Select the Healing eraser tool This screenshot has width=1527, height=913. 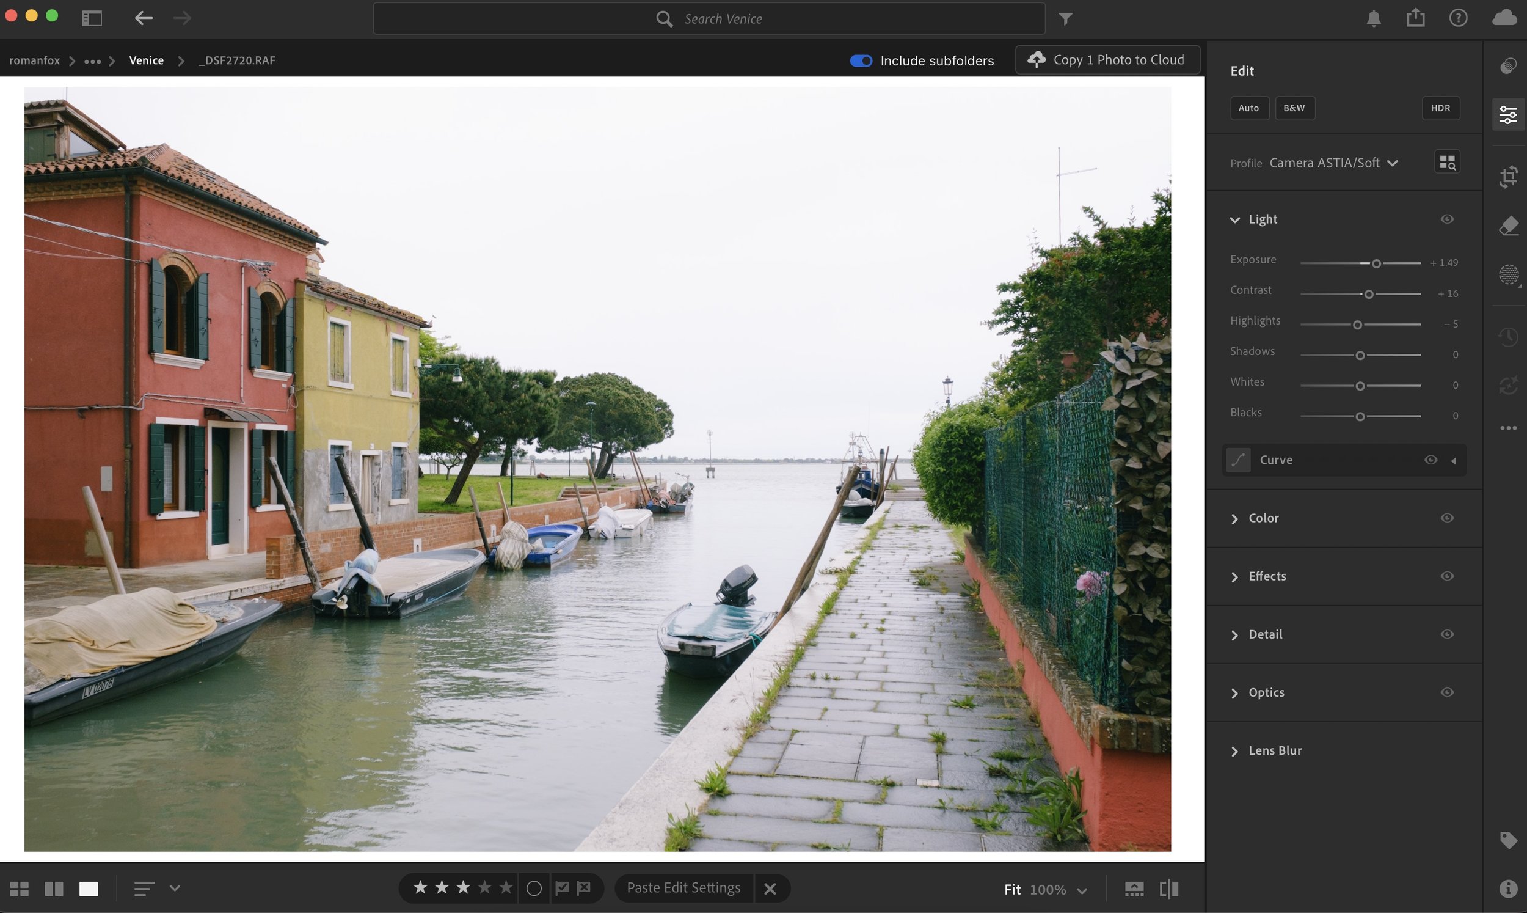coord(1508,226)
